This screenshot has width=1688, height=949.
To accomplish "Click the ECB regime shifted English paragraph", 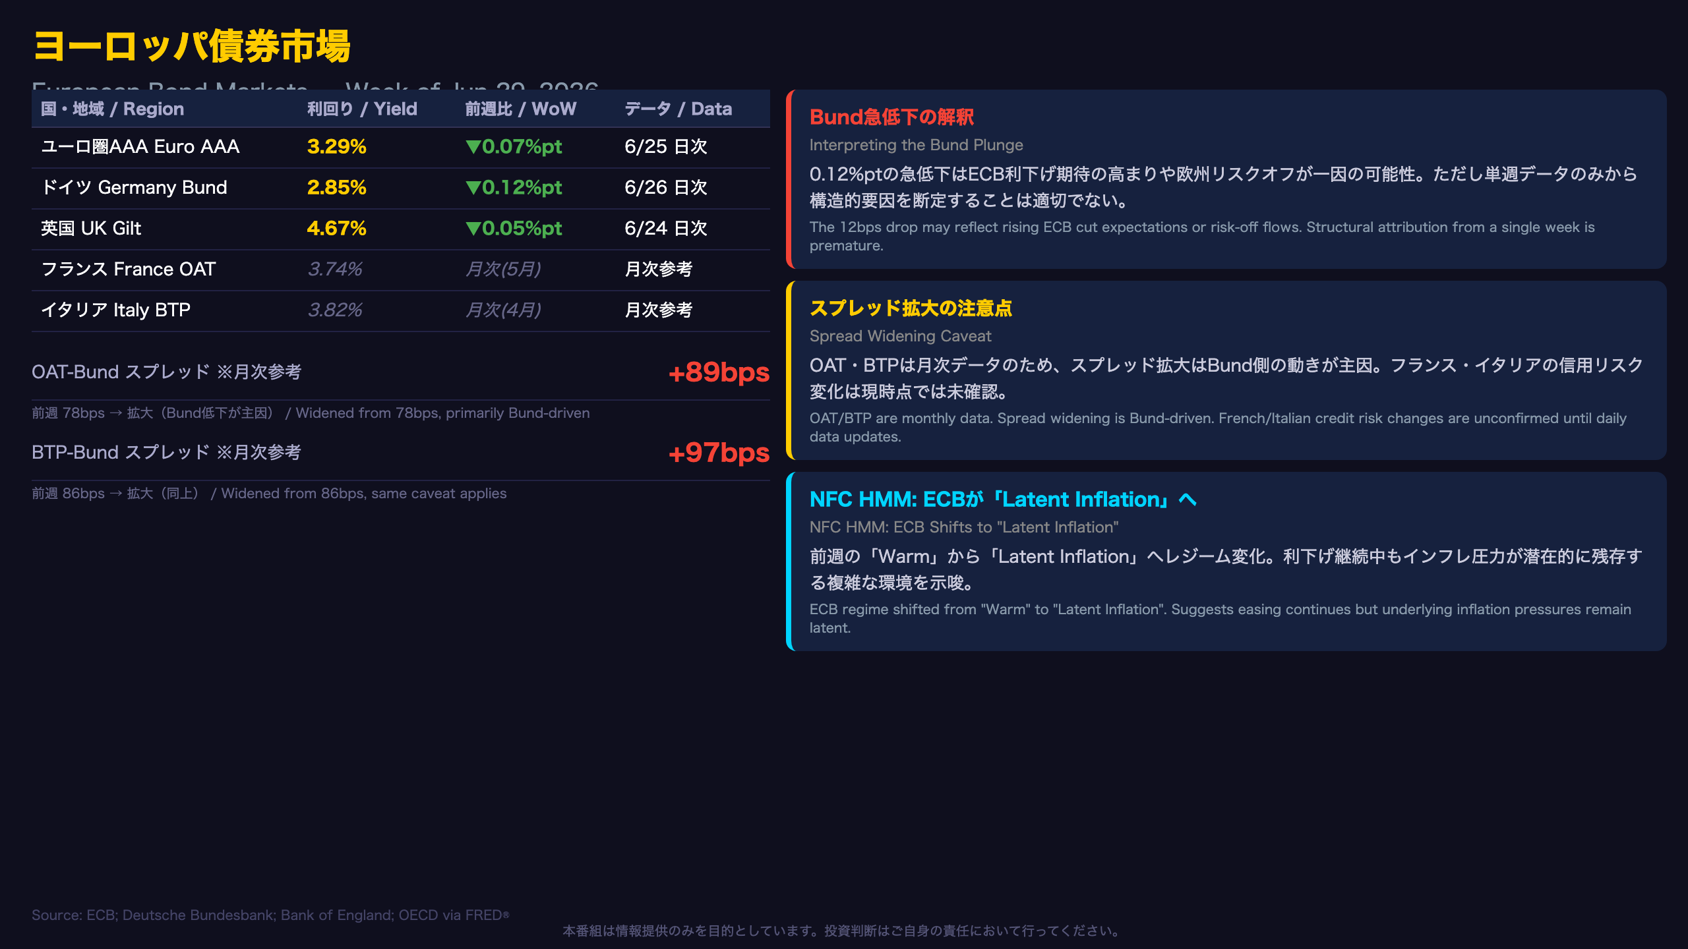I will [x=1221, y=619].
